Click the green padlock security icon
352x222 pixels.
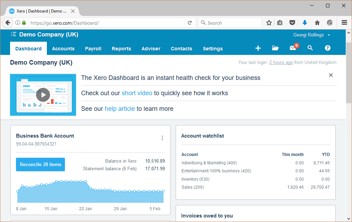point(24,23)
